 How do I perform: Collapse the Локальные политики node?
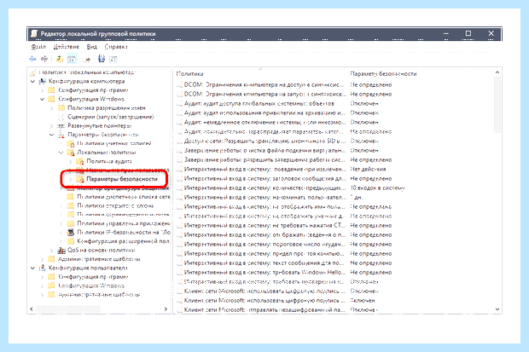[x=61, y=153]
